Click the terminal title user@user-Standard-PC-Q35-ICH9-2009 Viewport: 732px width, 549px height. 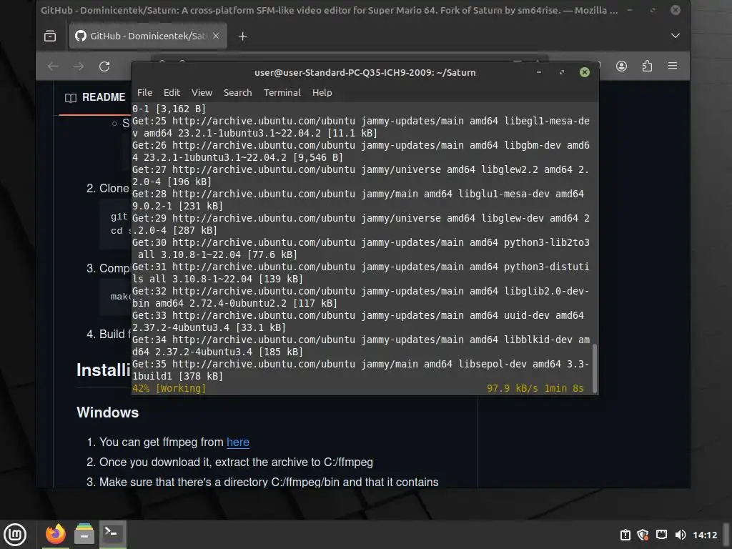[x=365, y=72]
